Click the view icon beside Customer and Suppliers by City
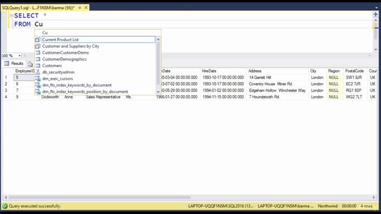The image size is (381, 214). click(38, 46)
